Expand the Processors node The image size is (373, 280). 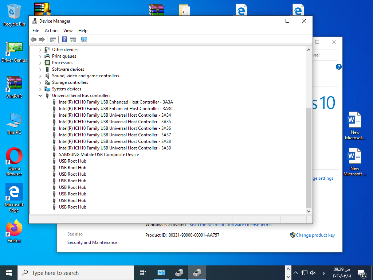[40, 63]
